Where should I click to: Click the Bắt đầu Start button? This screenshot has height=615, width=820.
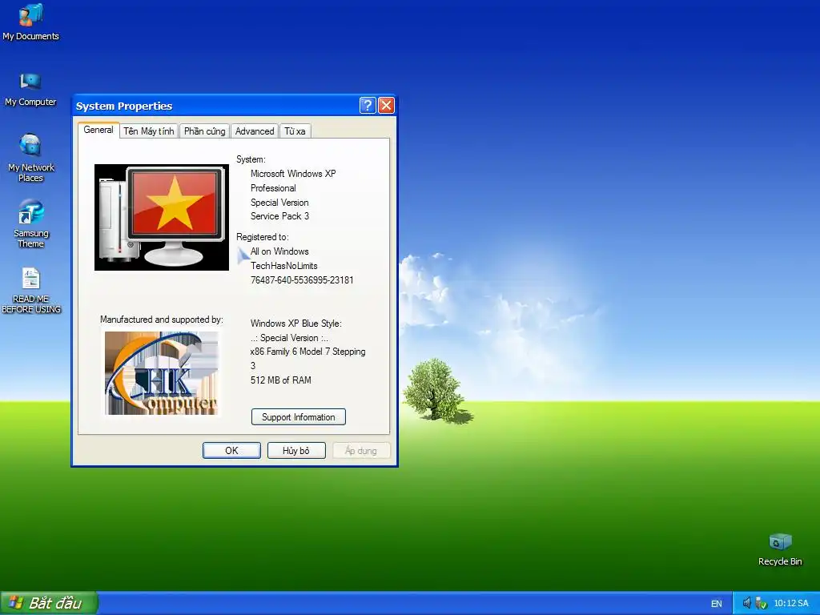click(49, 603)
